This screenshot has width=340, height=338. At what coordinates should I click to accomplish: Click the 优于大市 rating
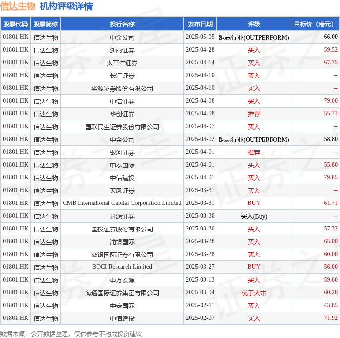point(254,293)
